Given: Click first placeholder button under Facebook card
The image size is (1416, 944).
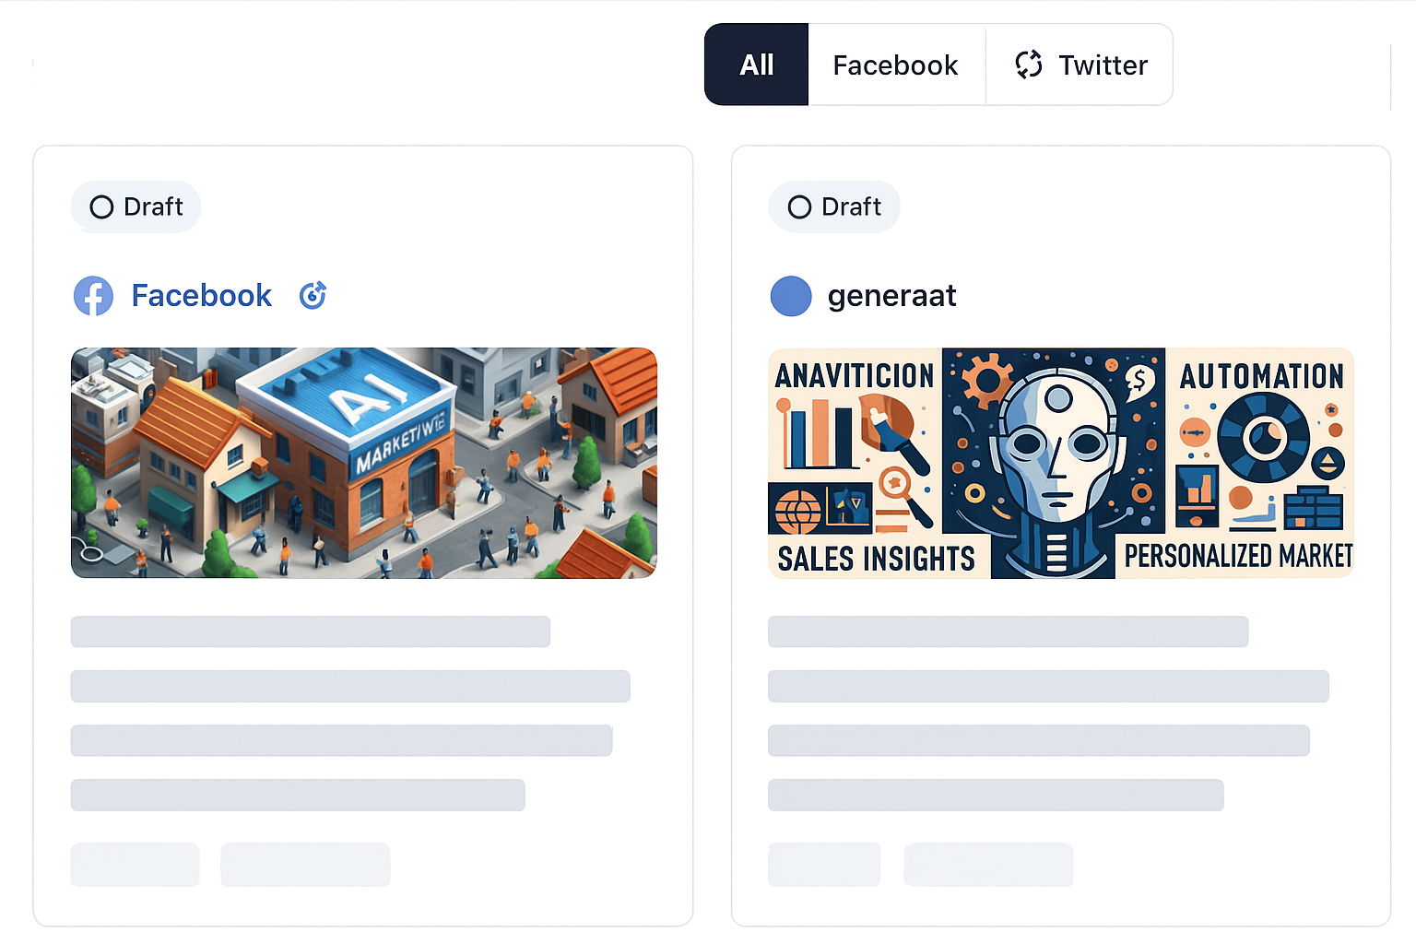Looking at the screenshot, I should 135,865.
